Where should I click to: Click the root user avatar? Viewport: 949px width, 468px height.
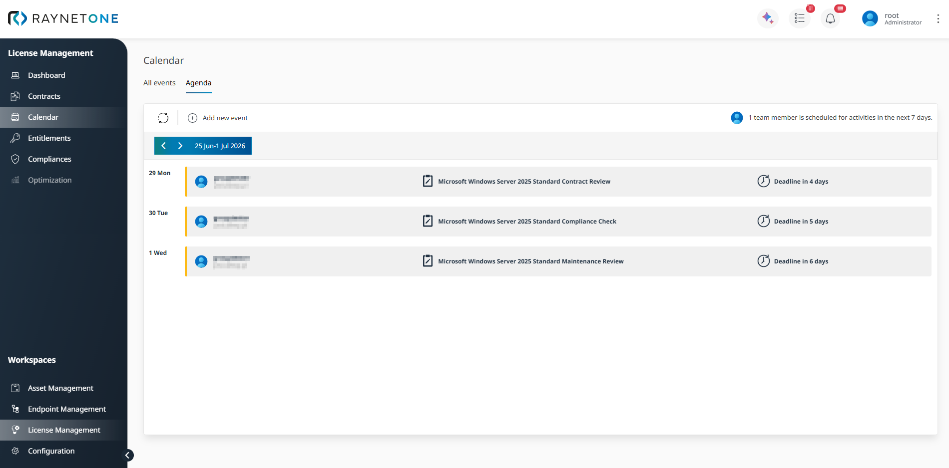point(870,18)
